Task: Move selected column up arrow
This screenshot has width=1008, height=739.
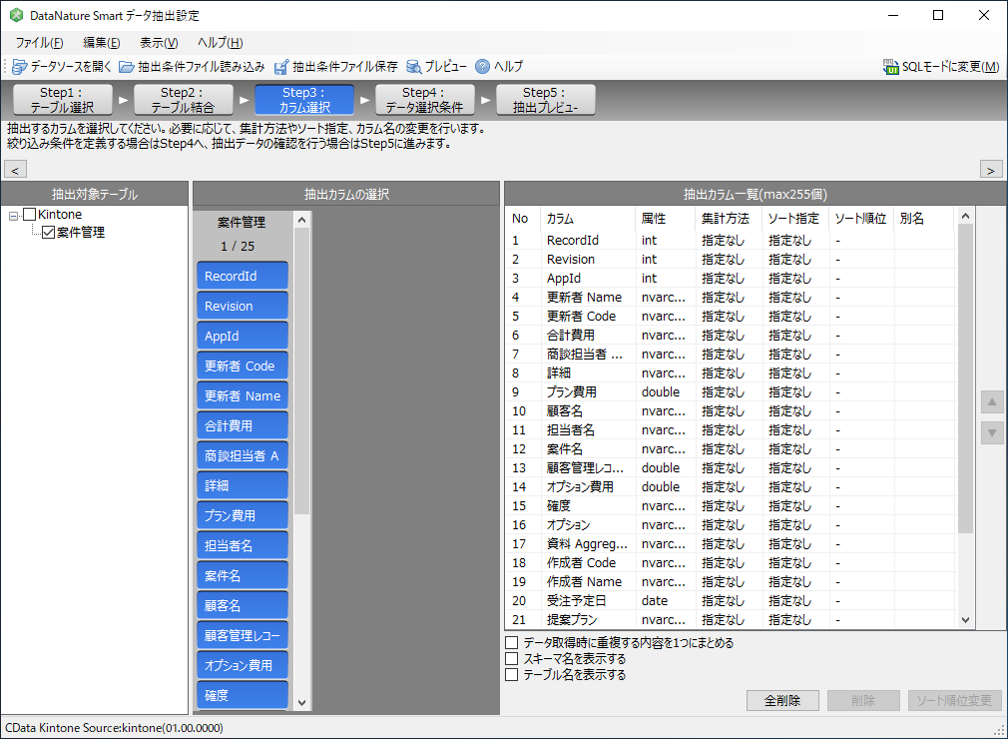Action: tap(992, 402)
